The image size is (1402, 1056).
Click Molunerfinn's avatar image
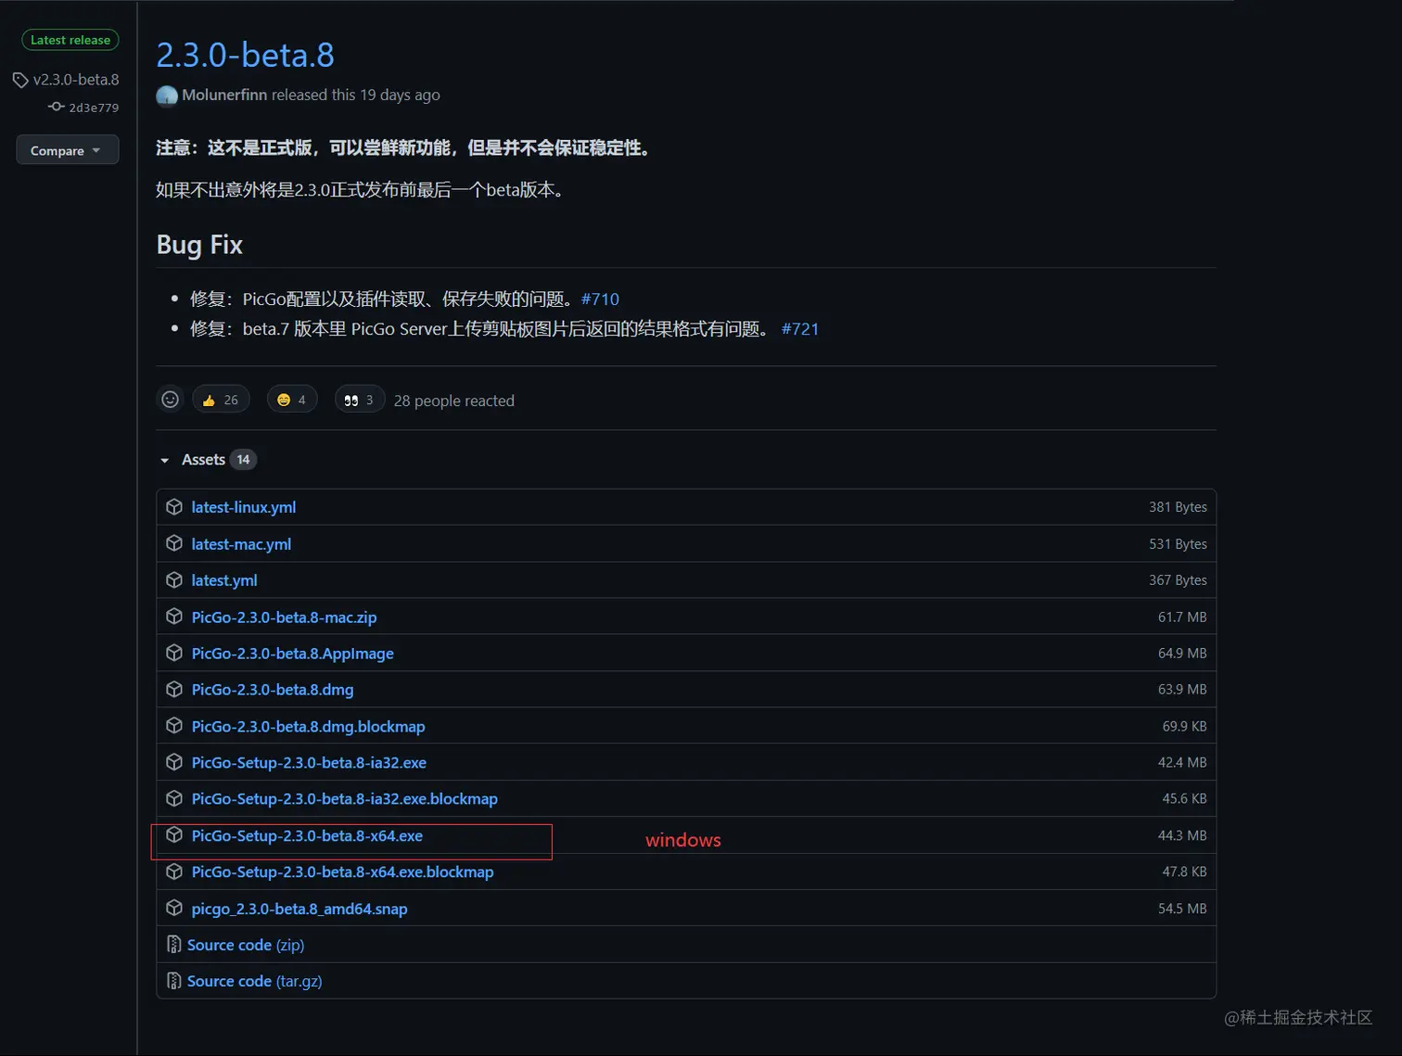(x=167, y=95)
